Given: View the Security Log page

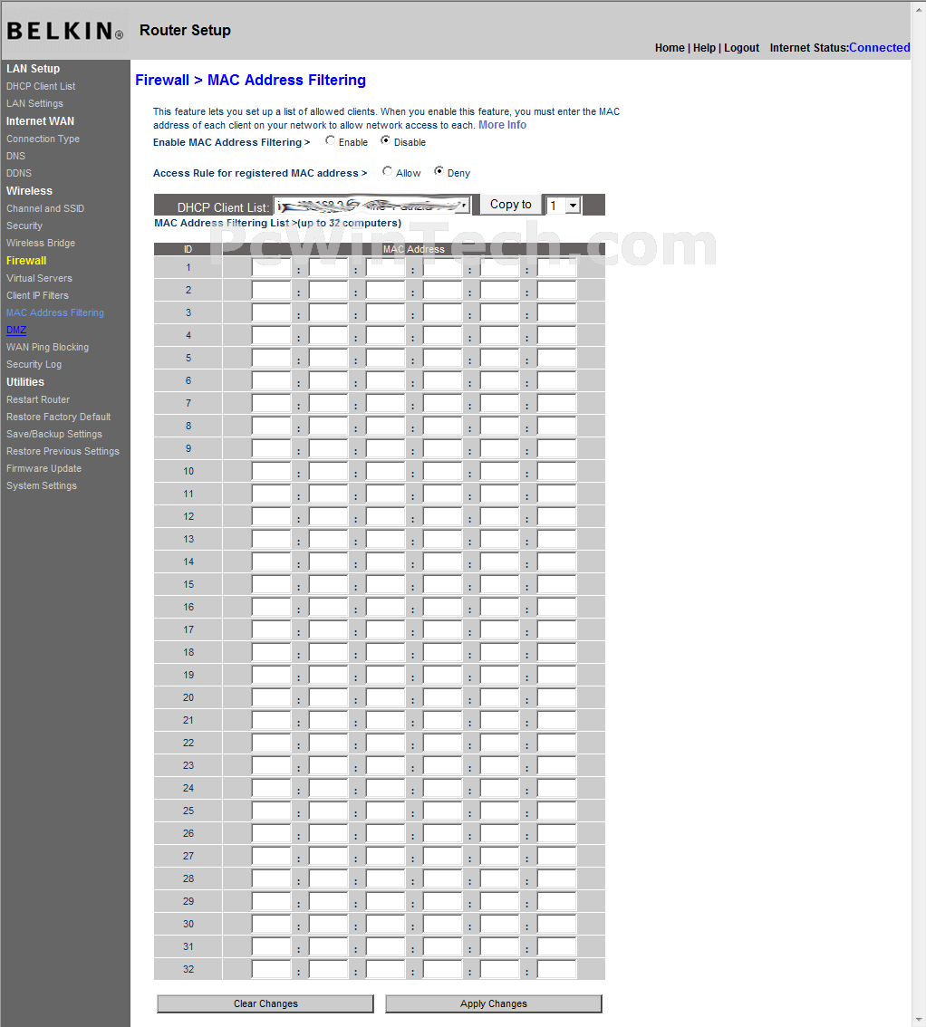Looking at the screenshot, I should 34,364.
